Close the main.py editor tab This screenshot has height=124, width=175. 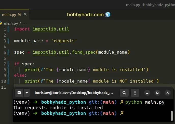(x=25, y=14)
